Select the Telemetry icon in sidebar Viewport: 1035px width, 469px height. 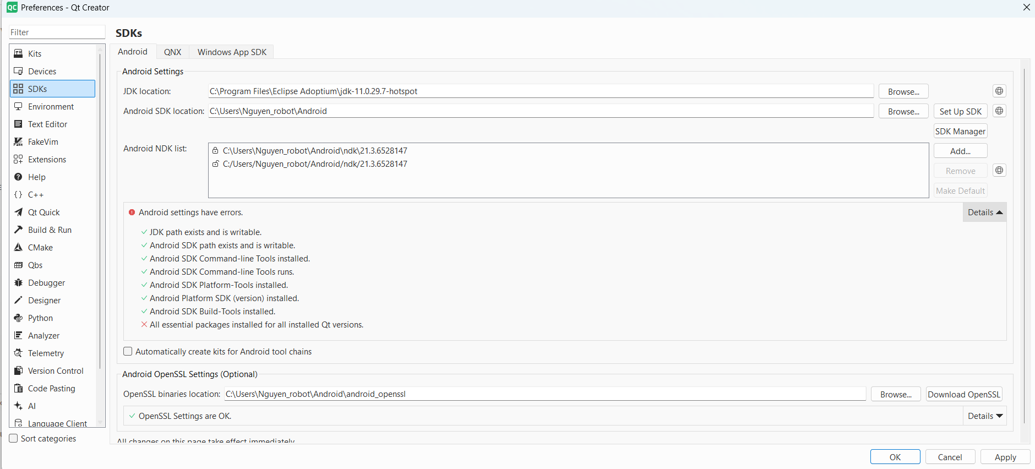click(x=18, y=353)
